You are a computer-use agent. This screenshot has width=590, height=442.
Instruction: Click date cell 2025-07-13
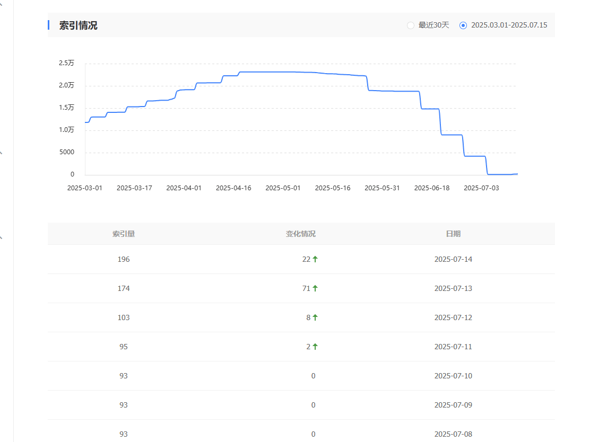pos(453,288)
